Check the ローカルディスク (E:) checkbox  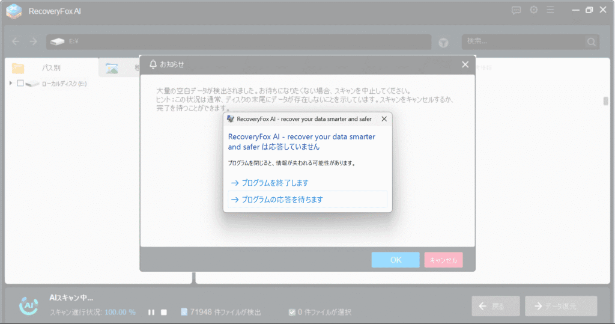click(x=20, y=84)
